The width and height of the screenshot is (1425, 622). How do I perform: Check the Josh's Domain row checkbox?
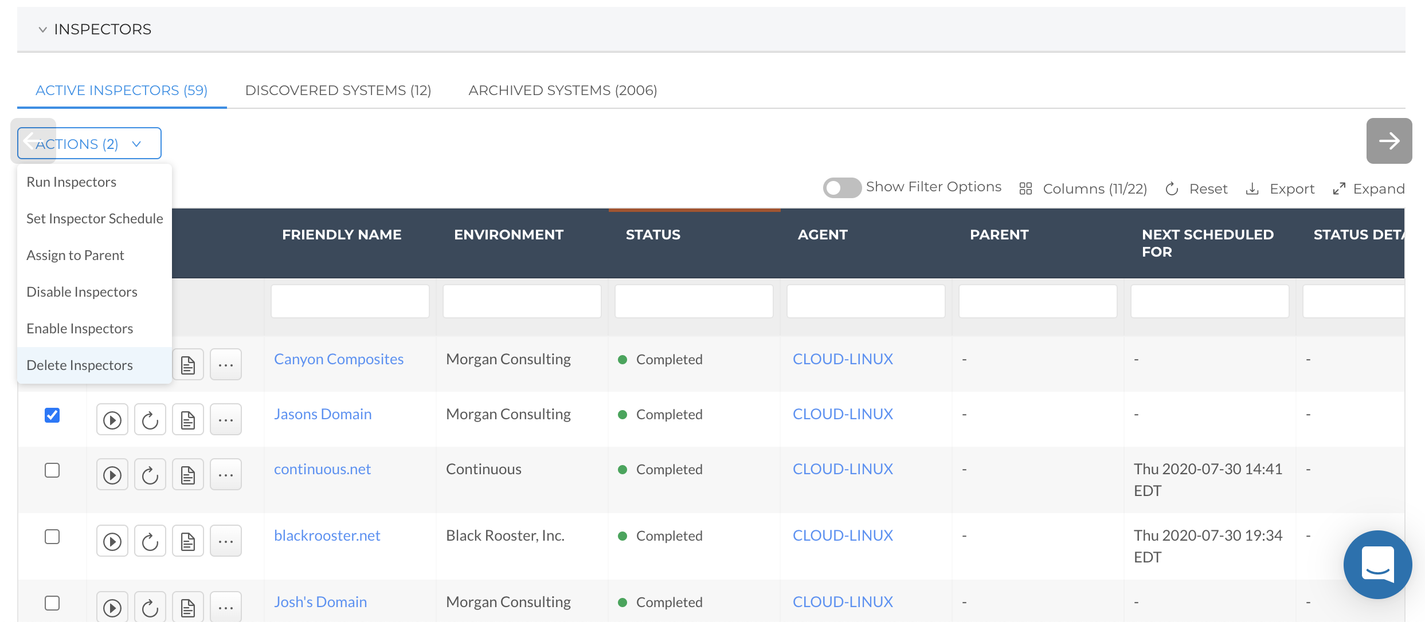click(52, 603)
